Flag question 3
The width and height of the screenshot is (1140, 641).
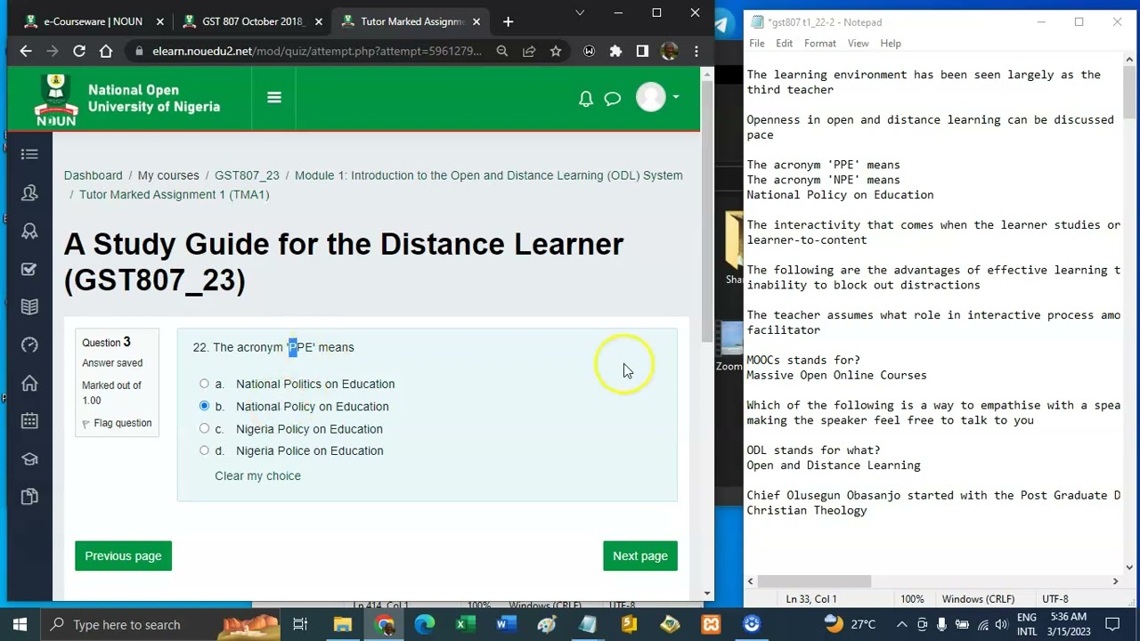[117, 423]
